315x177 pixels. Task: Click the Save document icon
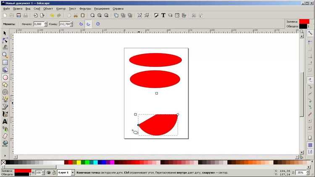tap(18, 15)
